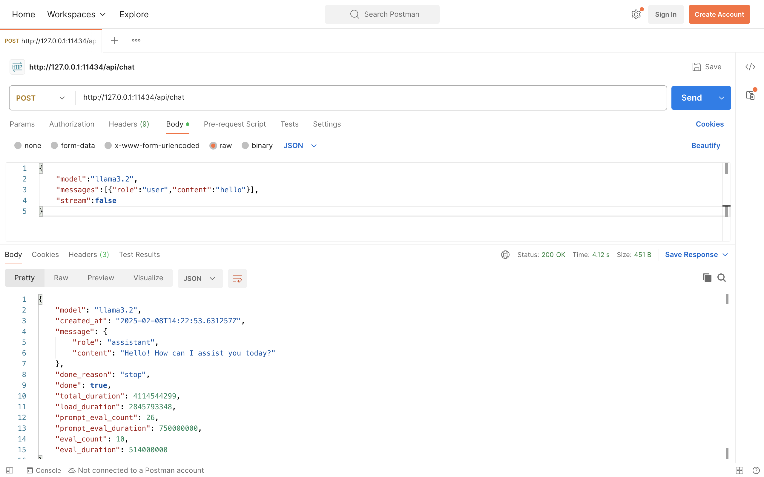Screen dimensions: 764x477
Task: Open the Cookies link beside request tabs
Action: [709, 124]
